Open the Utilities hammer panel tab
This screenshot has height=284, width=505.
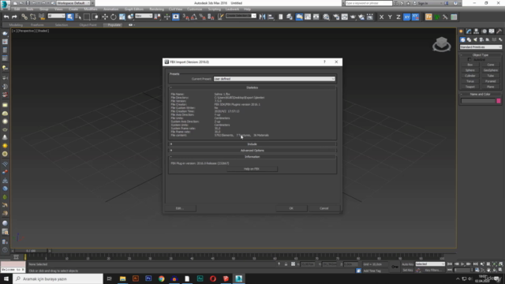499,32
